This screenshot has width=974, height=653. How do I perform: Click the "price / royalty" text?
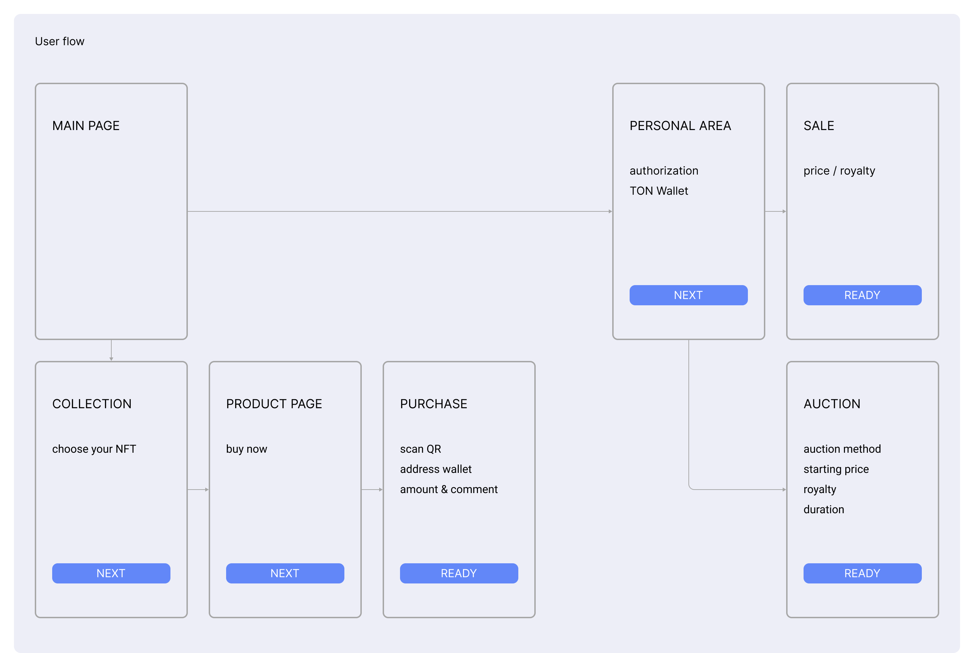pyautogui.click(x=839, y=171)
